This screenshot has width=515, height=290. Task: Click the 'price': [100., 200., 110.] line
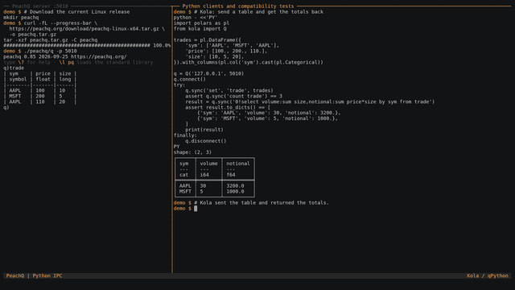click(x=226, y=51)
